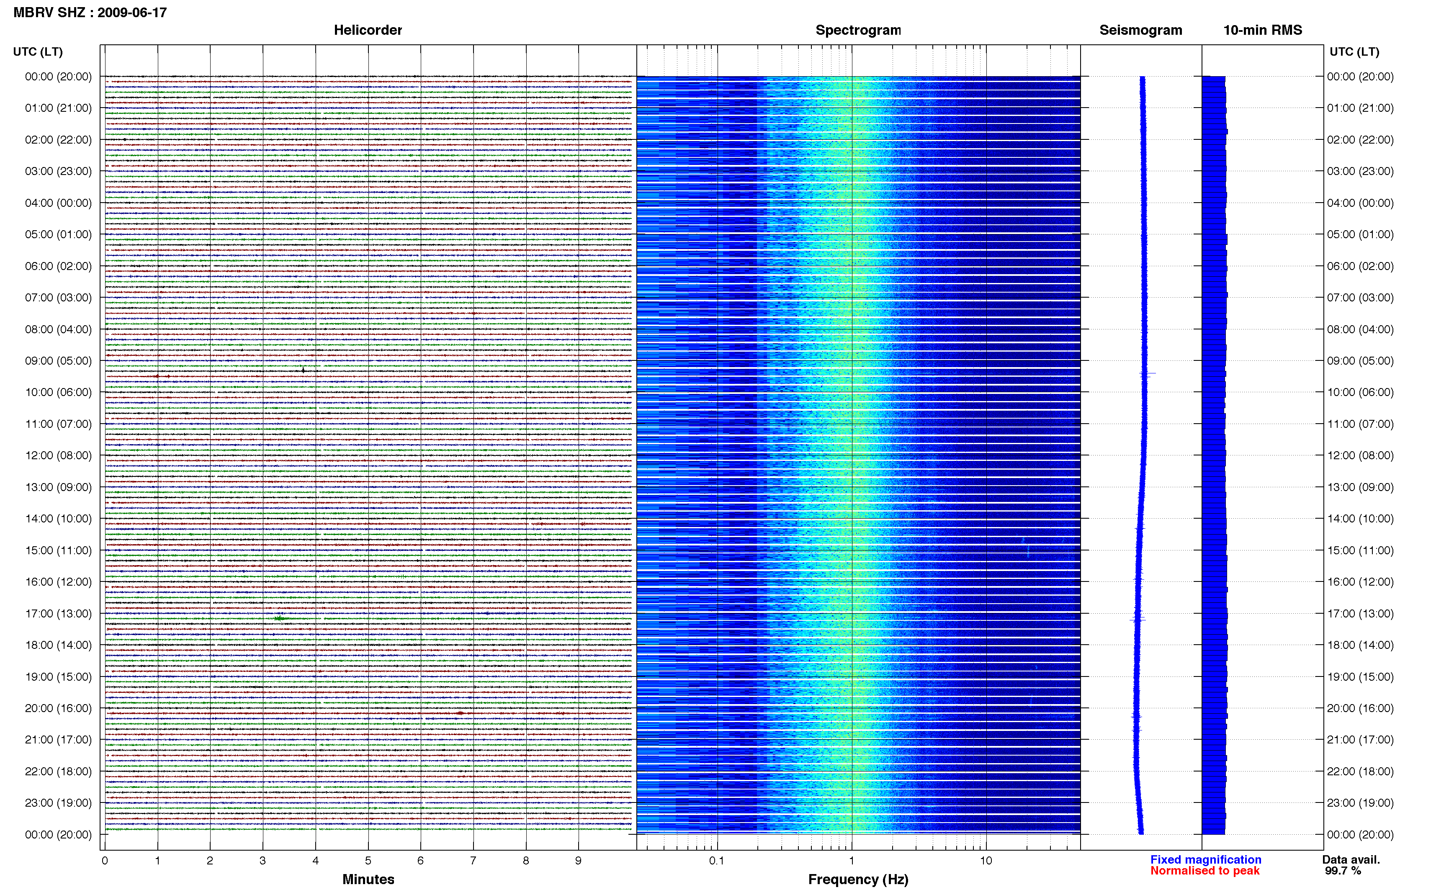Click right axis label 18:00 (14:00)
1431x895 pixels.
pyautogui.click(x=1361, y=645)
